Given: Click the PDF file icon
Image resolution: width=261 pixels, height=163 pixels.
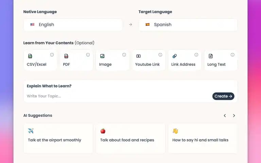Looking at the screenshot, I should tap(66, 56).
